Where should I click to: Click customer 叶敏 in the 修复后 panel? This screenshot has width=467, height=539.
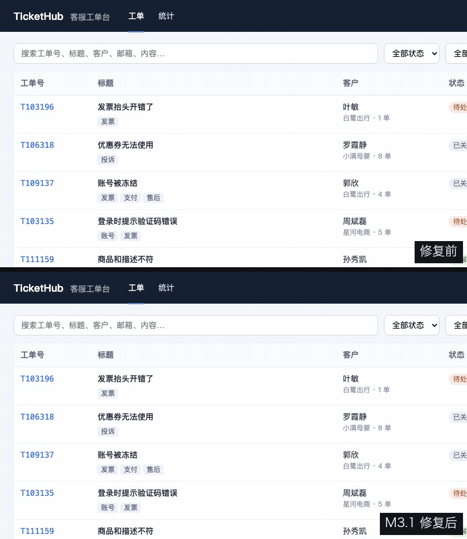351,379
